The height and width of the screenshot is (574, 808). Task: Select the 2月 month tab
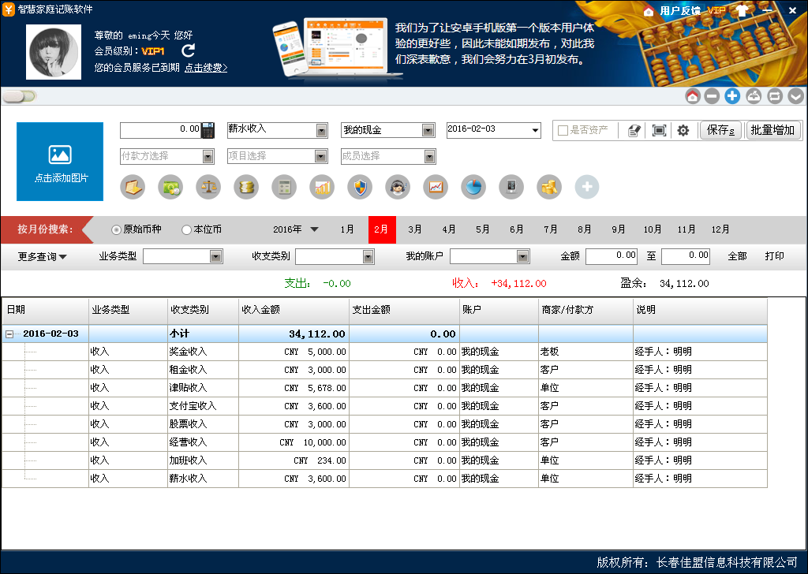pyautogui.click(x=382, y=229)
